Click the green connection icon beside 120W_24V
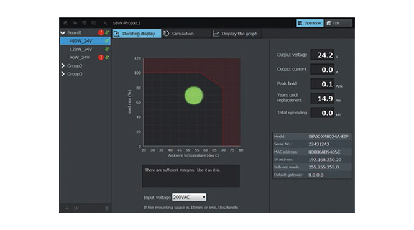Image resolution: width=414 pixels, height=230 pixels. pyautogui.click(x=107, y=49)
